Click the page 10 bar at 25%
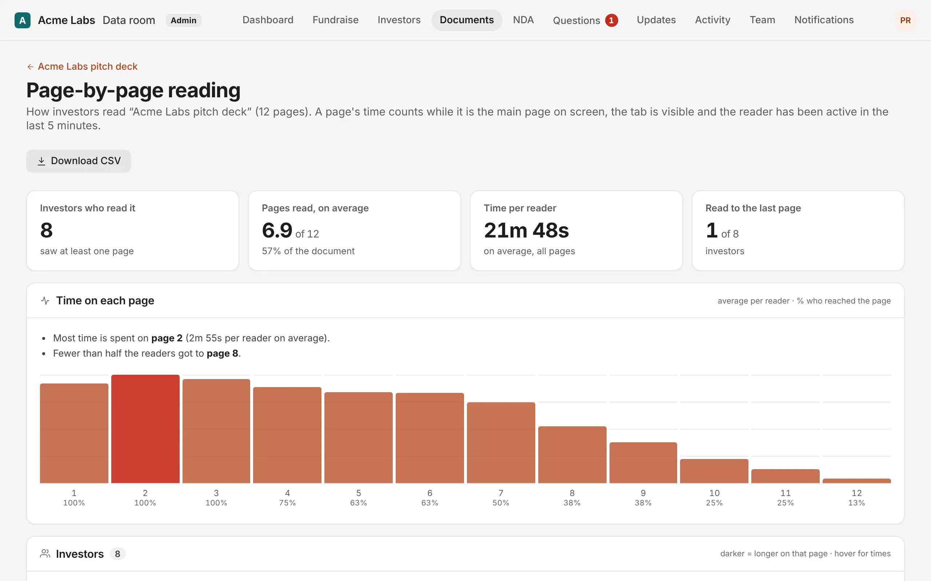 (x=714, y=471)
